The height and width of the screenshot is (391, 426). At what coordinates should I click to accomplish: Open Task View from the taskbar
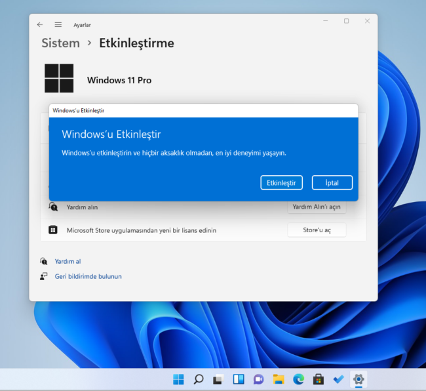[218, 379]
